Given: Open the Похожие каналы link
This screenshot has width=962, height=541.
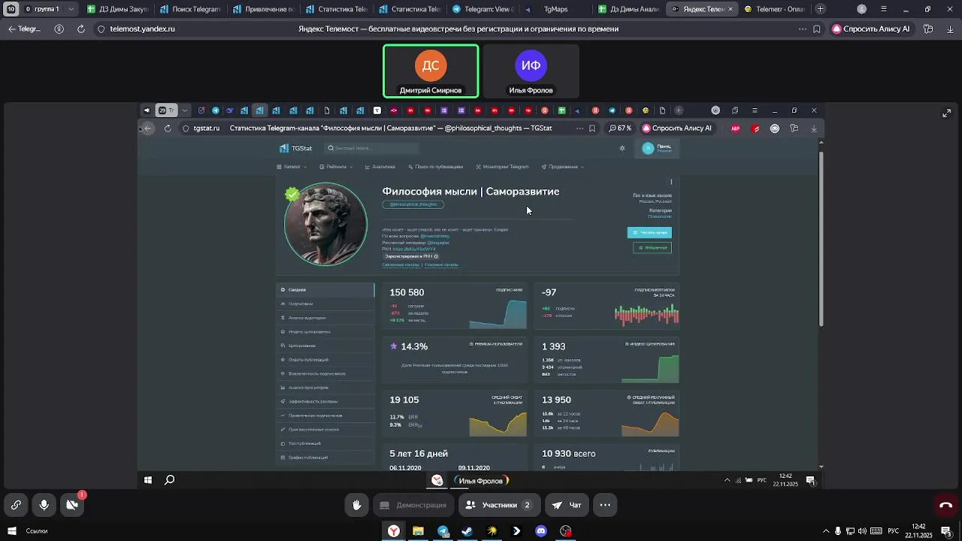Looking at the screenshot, I should click(x=441, y=264).
